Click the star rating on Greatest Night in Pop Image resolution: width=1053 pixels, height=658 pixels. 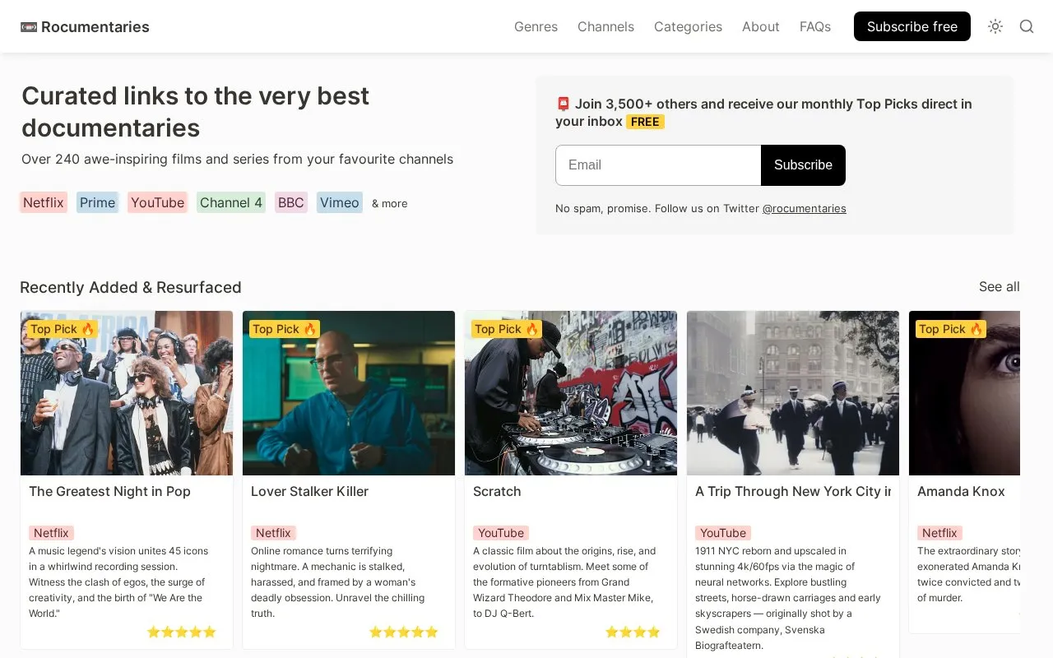(181, 632)
